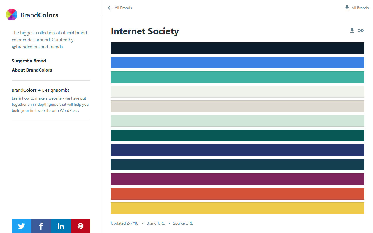Click the teal green color bar

tap(237, 77)
